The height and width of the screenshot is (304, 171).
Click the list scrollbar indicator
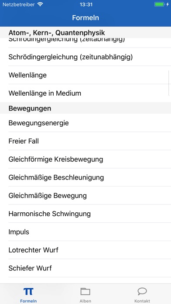pyautogui.click(x=169, y=83)
